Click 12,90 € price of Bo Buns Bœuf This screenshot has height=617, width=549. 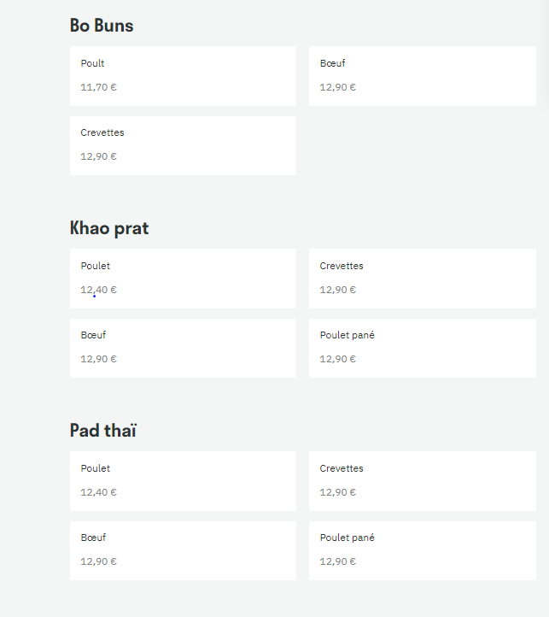pos(338,87)
